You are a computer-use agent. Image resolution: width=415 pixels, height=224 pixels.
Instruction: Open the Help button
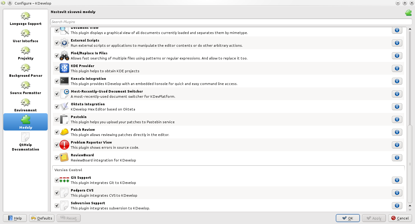tap(15, 218)
